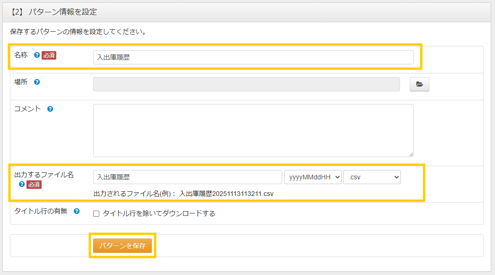Click the 名称 text field
The width and height of the screenshot is (495, 275).
coord(253,57)
